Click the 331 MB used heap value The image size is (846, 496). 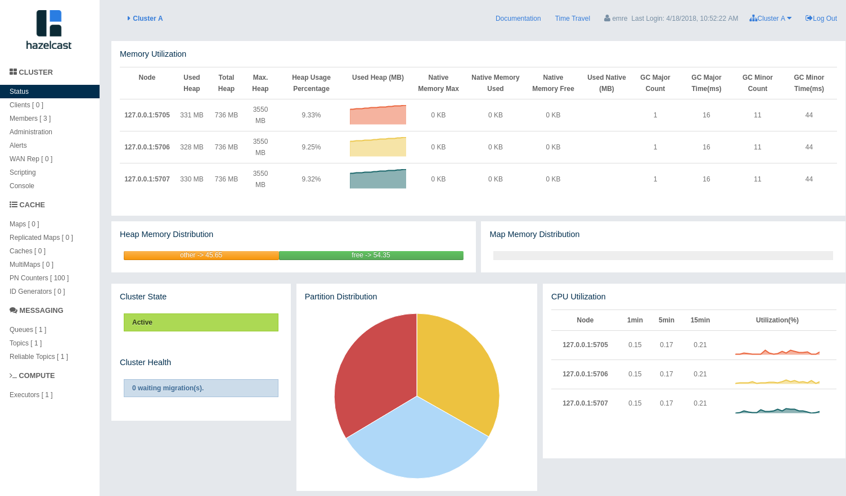click(192, 115)
